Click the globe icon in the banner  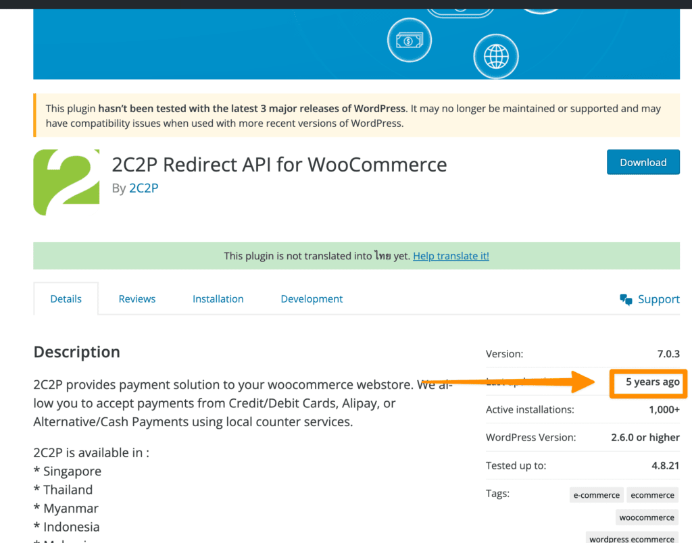[x=495, y=57]
